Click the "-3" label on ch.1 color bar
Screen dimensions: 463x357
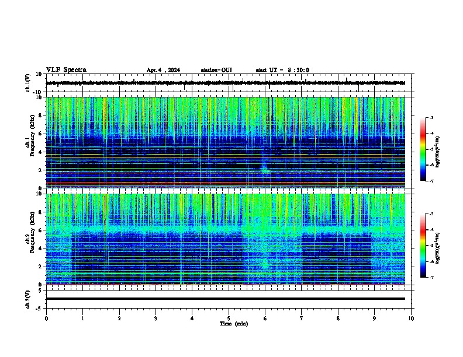(x=431, y=117)
